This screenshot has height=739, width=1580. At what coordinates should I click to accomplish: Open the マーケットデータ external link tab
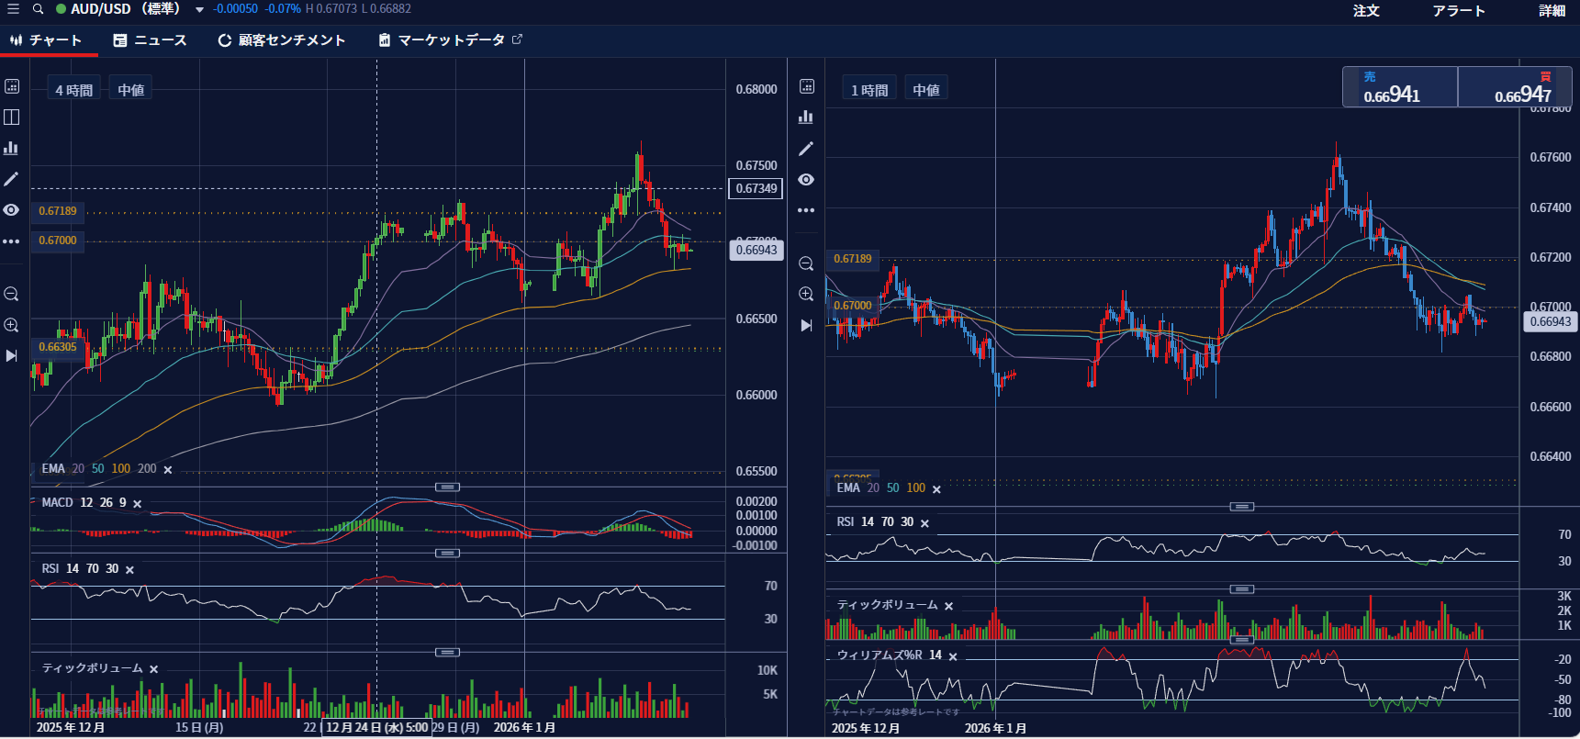(450, 40)
